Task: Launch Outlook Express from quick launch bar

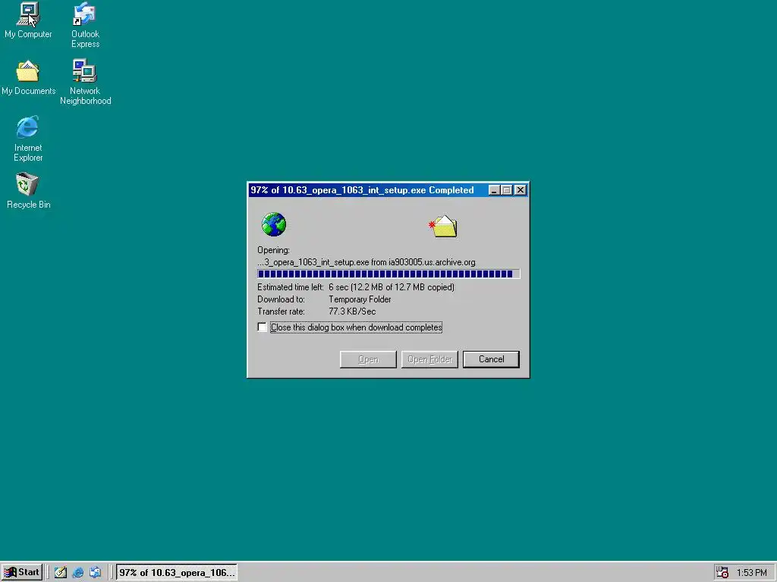Action: point(95,572)
